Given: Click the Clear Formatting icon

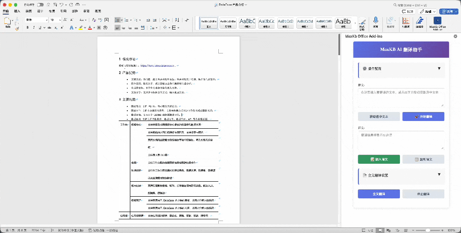Looking at the screenshot, I should [x=94, y=20].
